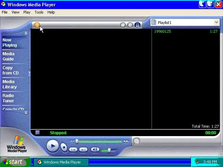Click the orange show/hide menu bar button
Image resolution: width=223 pixels, height=167 pixels.
tap(37, 25)
